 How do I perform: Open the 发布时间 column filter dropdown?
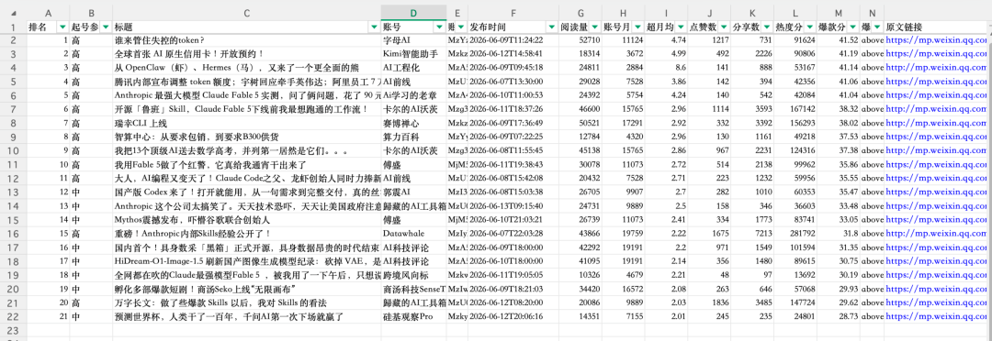pos(551,27)
